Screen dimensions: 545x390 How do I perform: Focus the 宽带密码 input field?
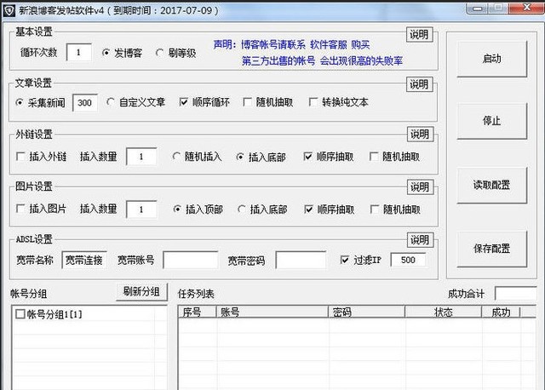tap(301, 260)
